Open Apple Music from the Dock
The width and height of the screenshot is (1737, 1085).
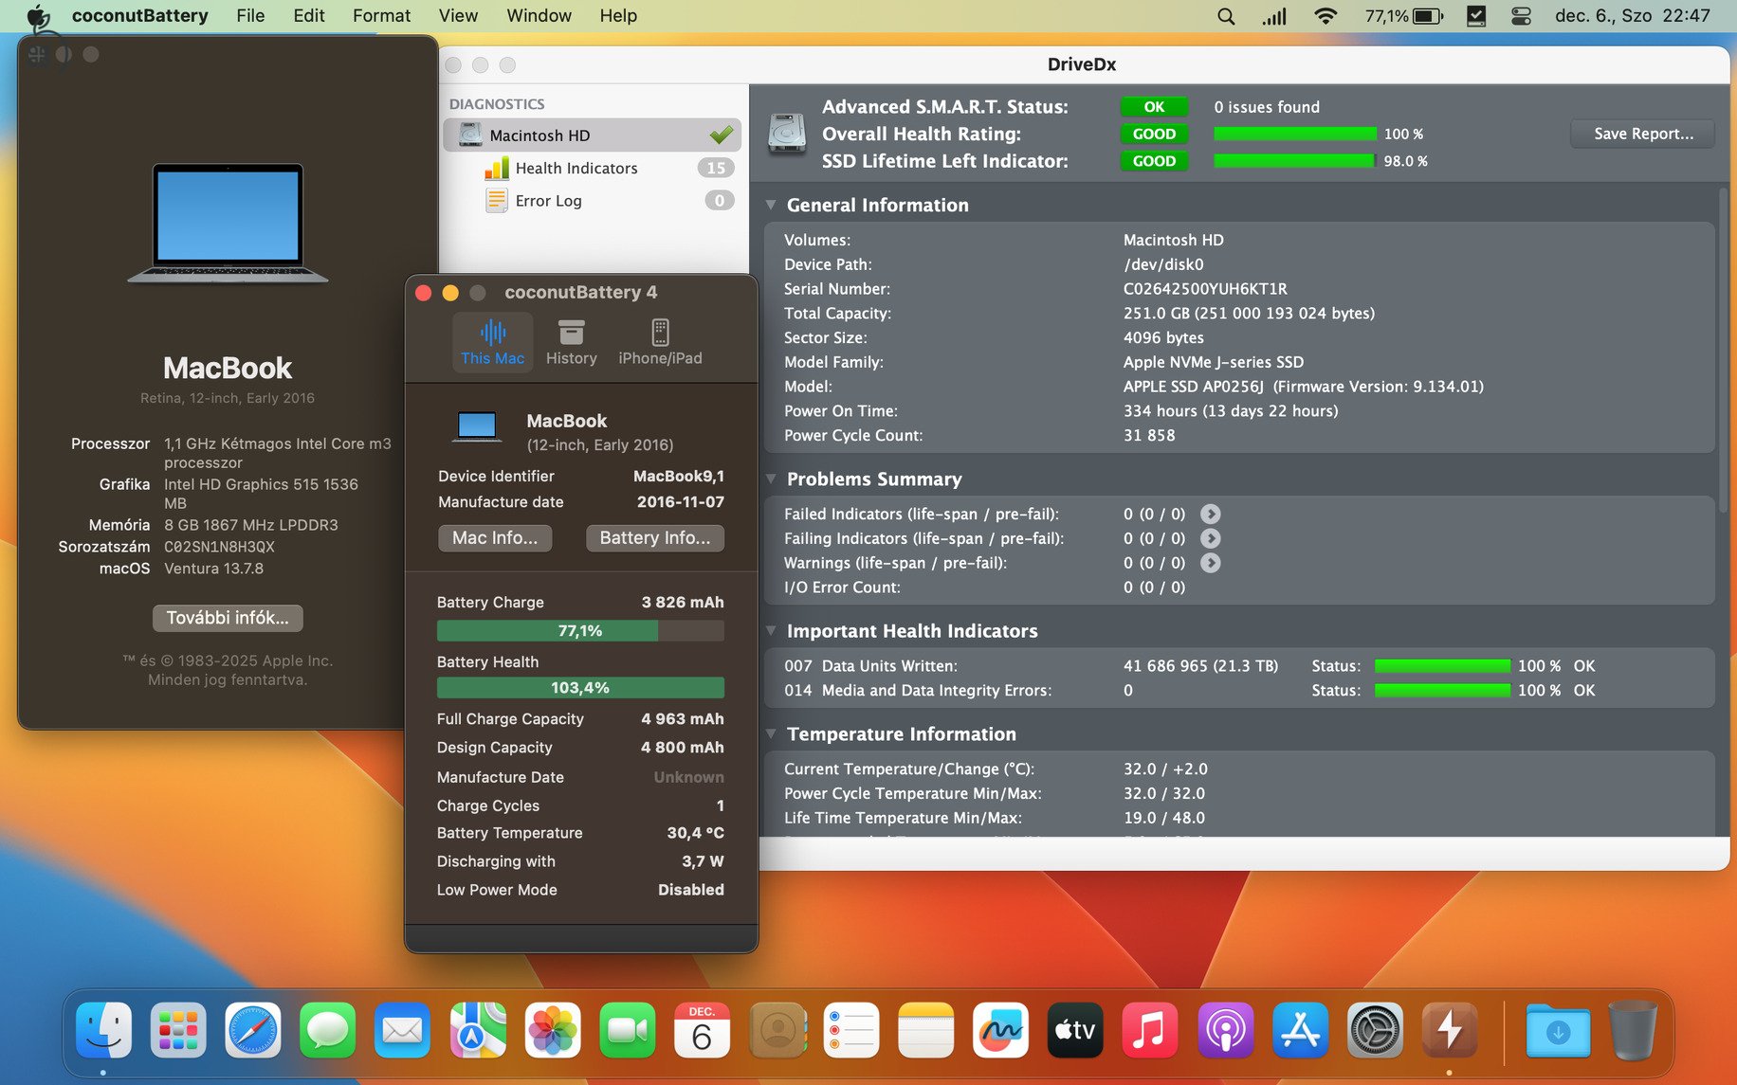pos(1149,1030)
